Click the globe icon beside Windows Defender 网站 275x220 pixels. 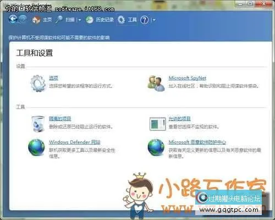[36, 147]
